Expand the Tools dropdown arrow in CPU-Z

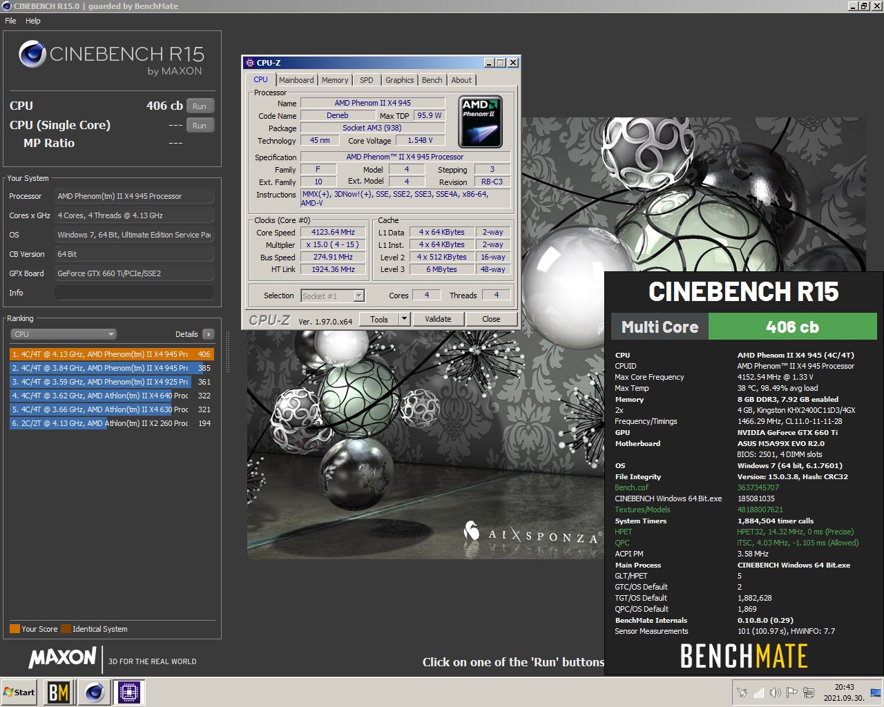(405, 319)
